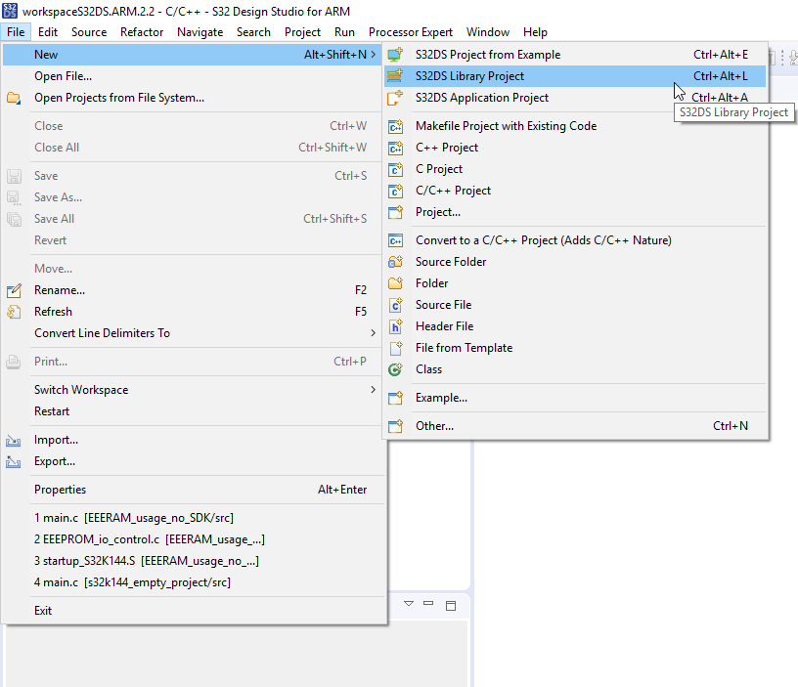
Task: Choose Source Folder from New submenu
Action: click(x=575, y=262)
